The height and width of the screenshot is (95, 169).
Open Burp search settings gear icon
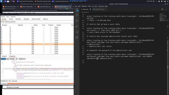[4, 81]
